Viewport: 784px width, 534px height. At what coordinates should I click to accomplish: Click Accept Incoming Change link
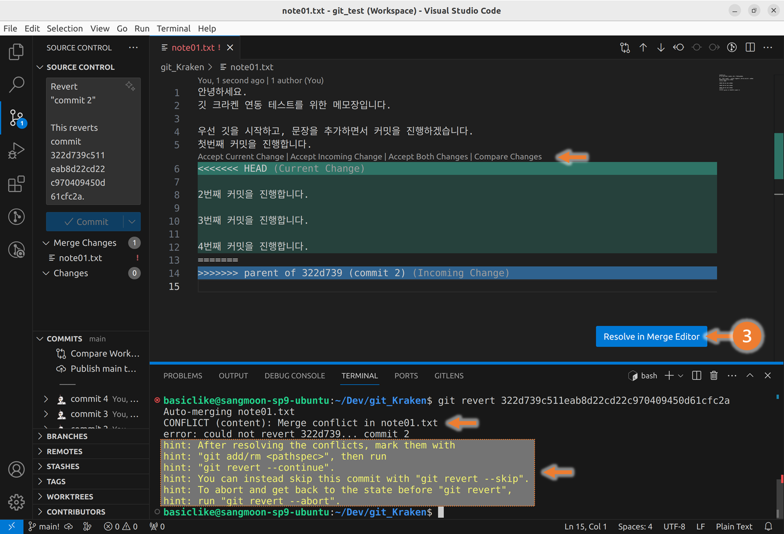(336, 157)
